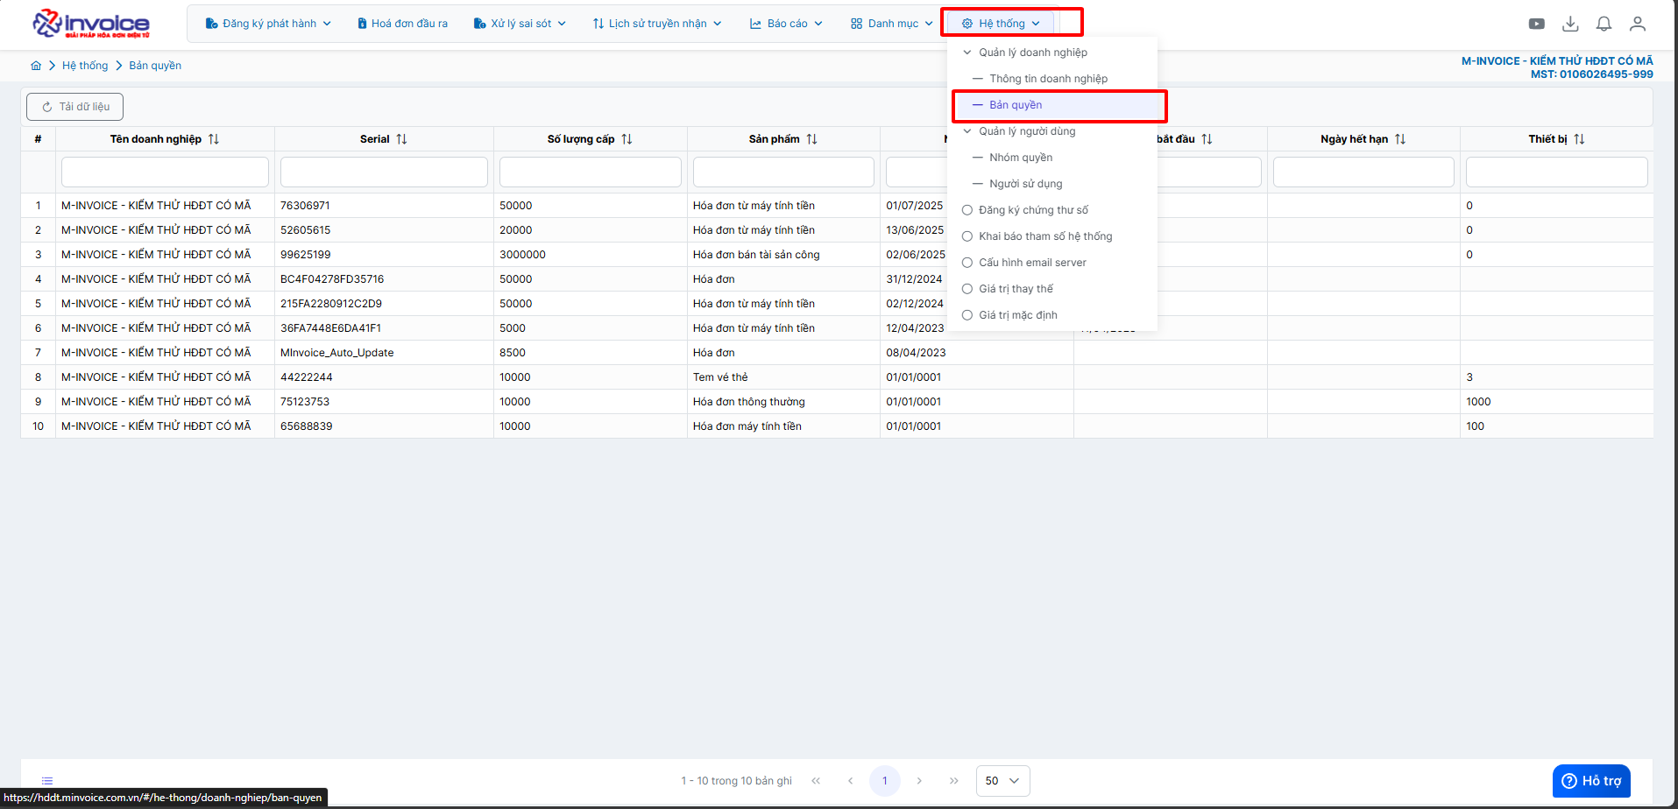Select serial cell 76306971
Viewport: 1678px width, 809px height.
[384, 206]
